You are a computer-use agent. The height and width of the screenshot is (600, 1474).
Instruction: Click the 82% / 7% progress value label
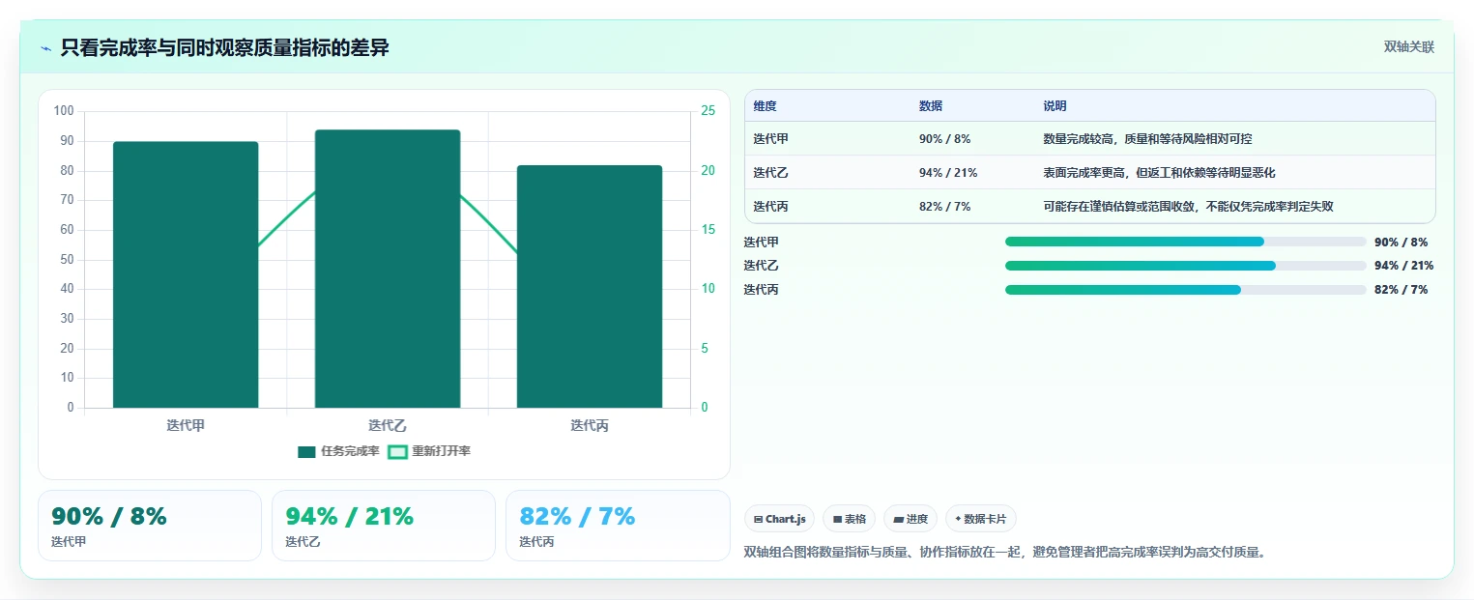coord(1401,290)
